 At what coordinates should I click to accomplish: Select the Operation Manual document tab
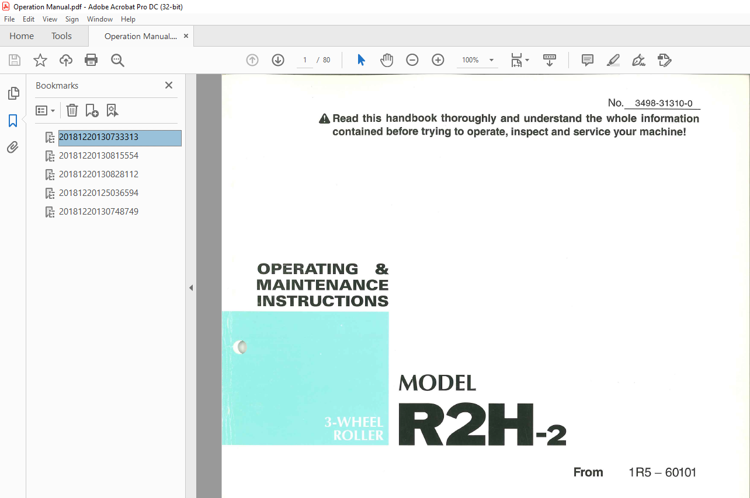140,36
